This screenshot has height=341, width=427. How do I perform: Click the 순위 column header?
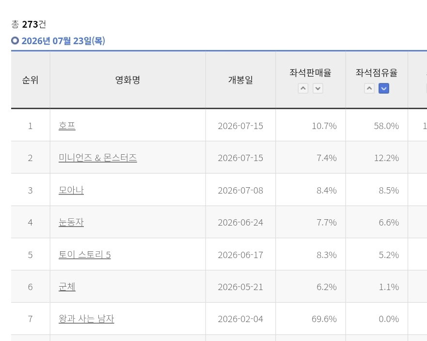[x=30, y=80]
